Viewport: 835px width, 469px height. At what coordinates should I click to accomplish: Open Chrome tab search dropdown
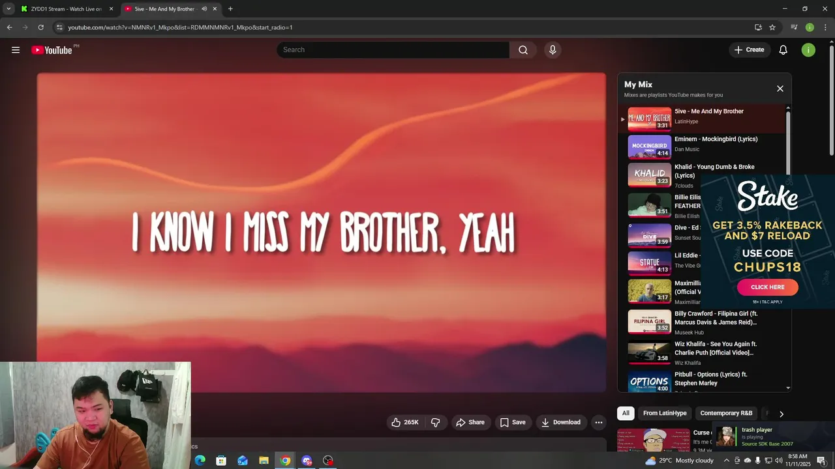8,9
